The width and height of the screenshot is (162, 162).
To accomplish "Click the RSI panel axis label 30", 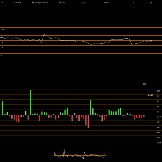I will click(2, 48).
